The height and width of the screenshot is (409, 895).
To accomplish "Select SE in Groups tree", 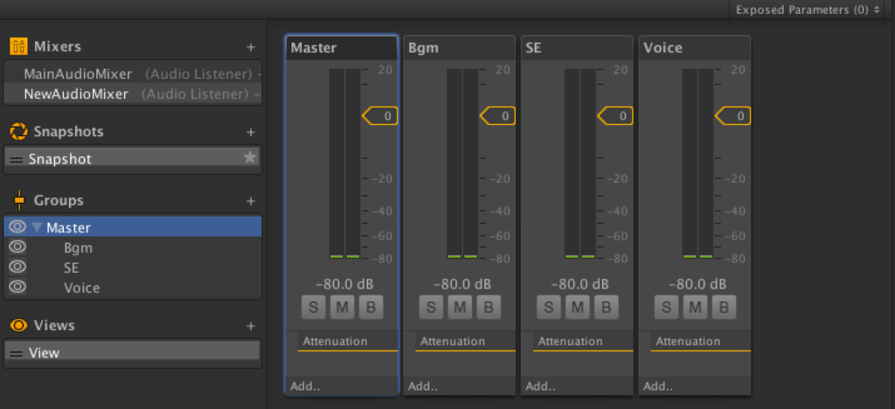I will 133,267.
